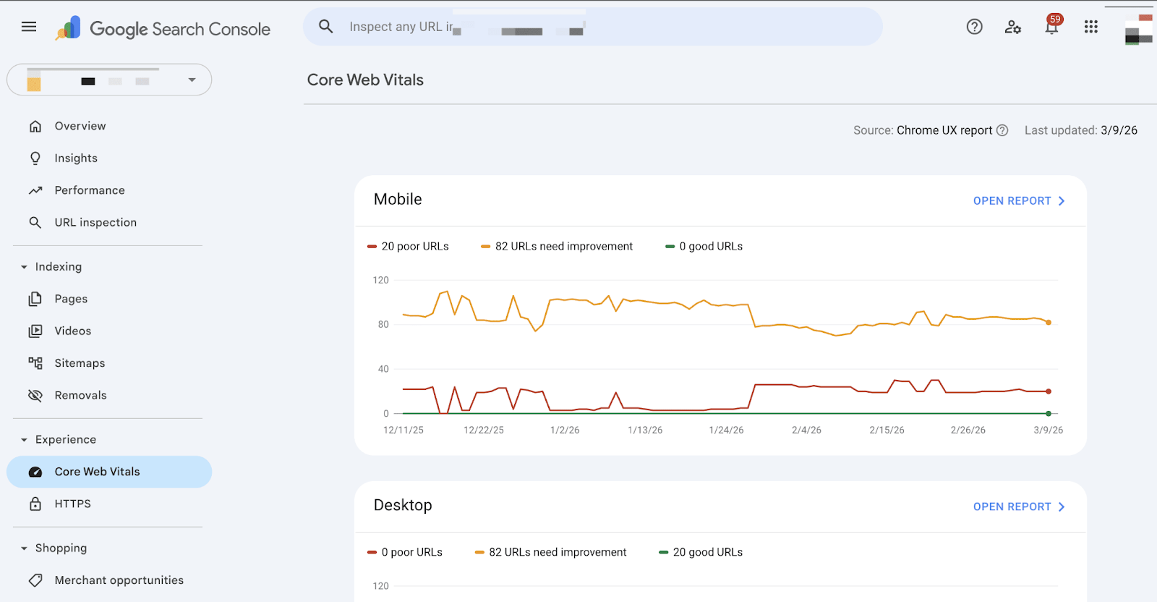Click the Merchant opportunities tag icon
The height and width of the screenshot is (602, 1157).
coord(35,580)
